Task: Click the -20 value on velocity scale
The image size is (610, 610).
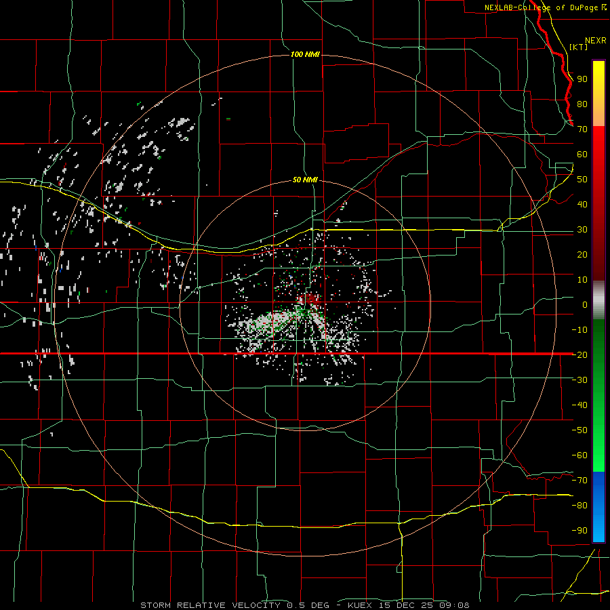Action: pos(579,354)
